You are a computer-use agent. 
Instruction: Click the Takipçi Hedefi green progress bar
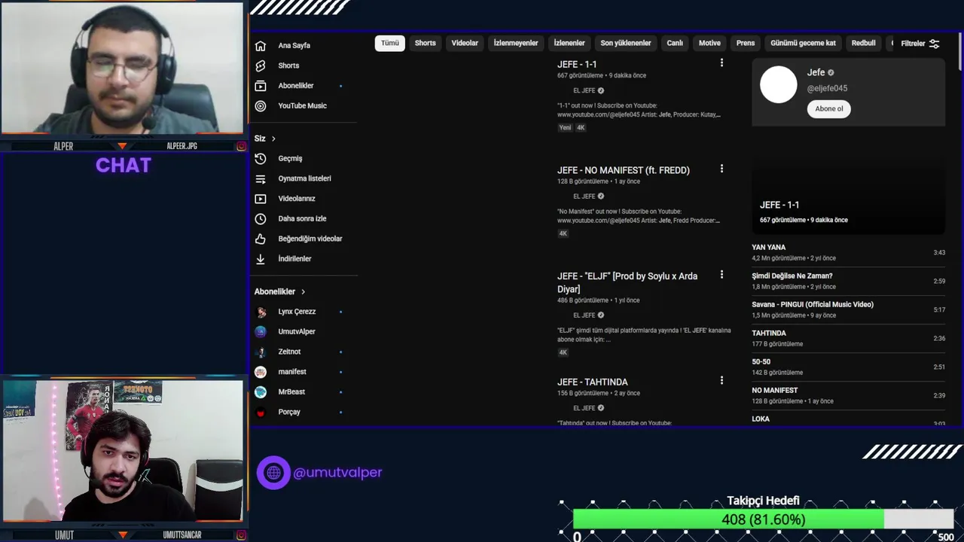point(728,519)
